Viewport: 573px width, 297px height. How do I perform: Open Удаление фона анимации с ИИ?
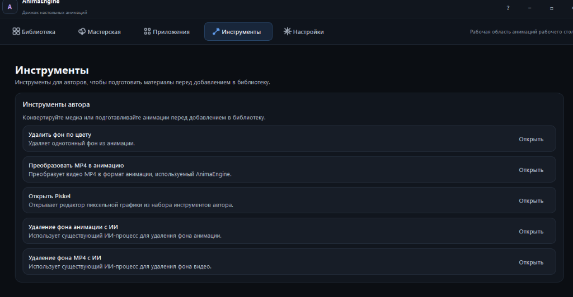(531, 232)
